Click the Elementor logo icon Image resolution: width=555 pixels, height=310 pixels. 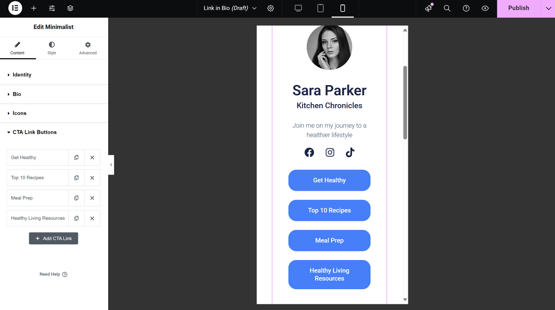click(x=15, y=8)
